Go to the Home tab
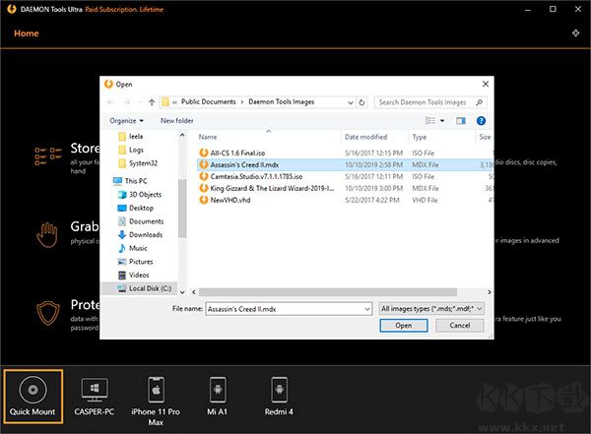This screenshot has height=434, width=591. click(x=27, y=33)
